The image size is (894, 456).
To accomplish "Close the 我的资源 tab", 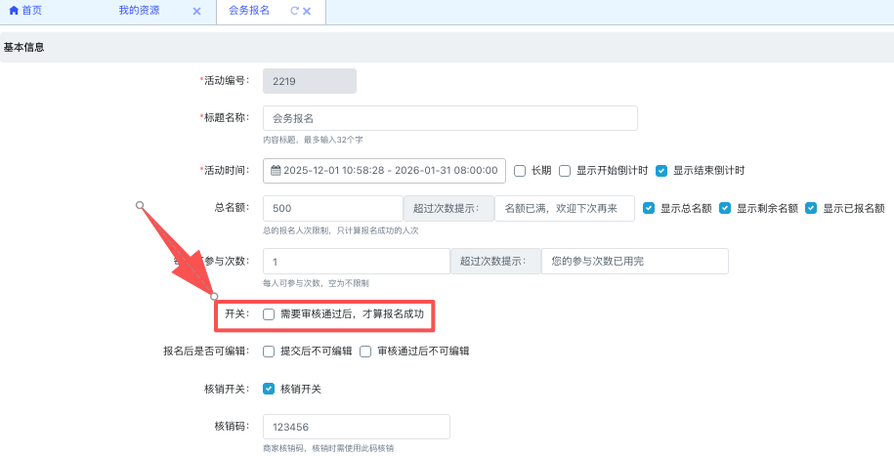I will coord(196,12).
